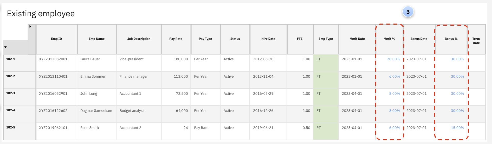This screenshot has height=144, width=492.
Task: Click the green FT cell for Laura Bauer
Action: [326, 63]
